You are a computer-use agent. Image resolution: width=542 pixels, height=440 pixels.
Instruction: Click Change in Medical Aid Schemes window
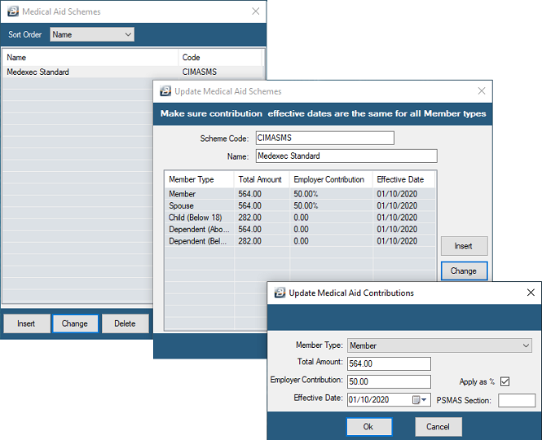tap(75, 323)
